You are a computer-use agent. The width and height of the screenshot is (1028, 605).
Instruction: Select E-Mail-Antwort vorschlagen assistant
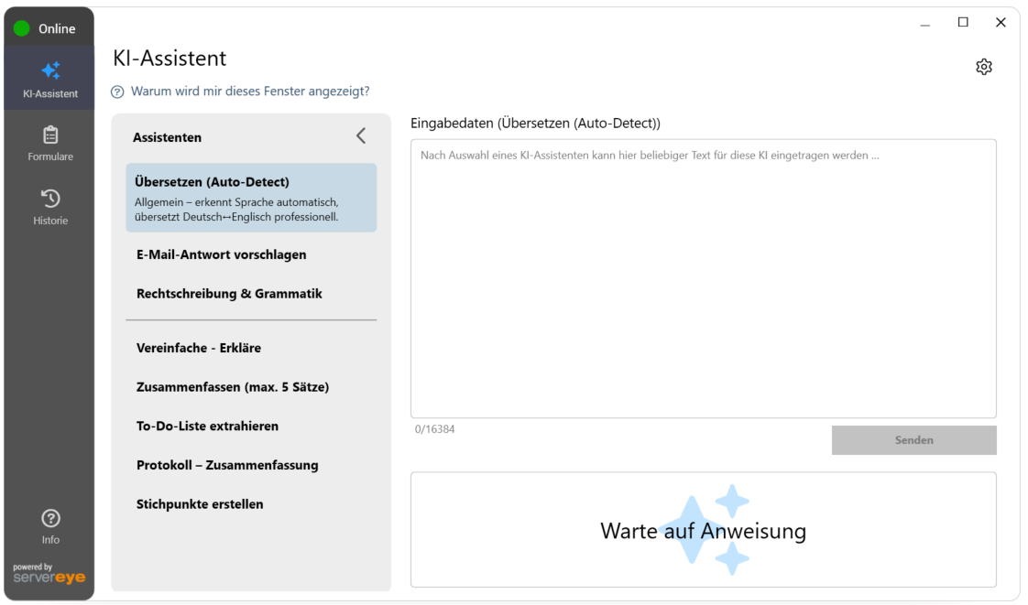221,254
